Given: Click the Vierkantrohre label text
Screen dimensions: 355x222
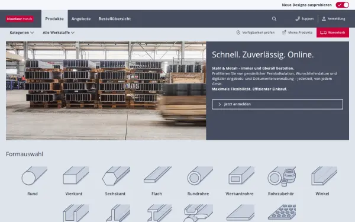Looking at the screenshot, I should point(240,194).
